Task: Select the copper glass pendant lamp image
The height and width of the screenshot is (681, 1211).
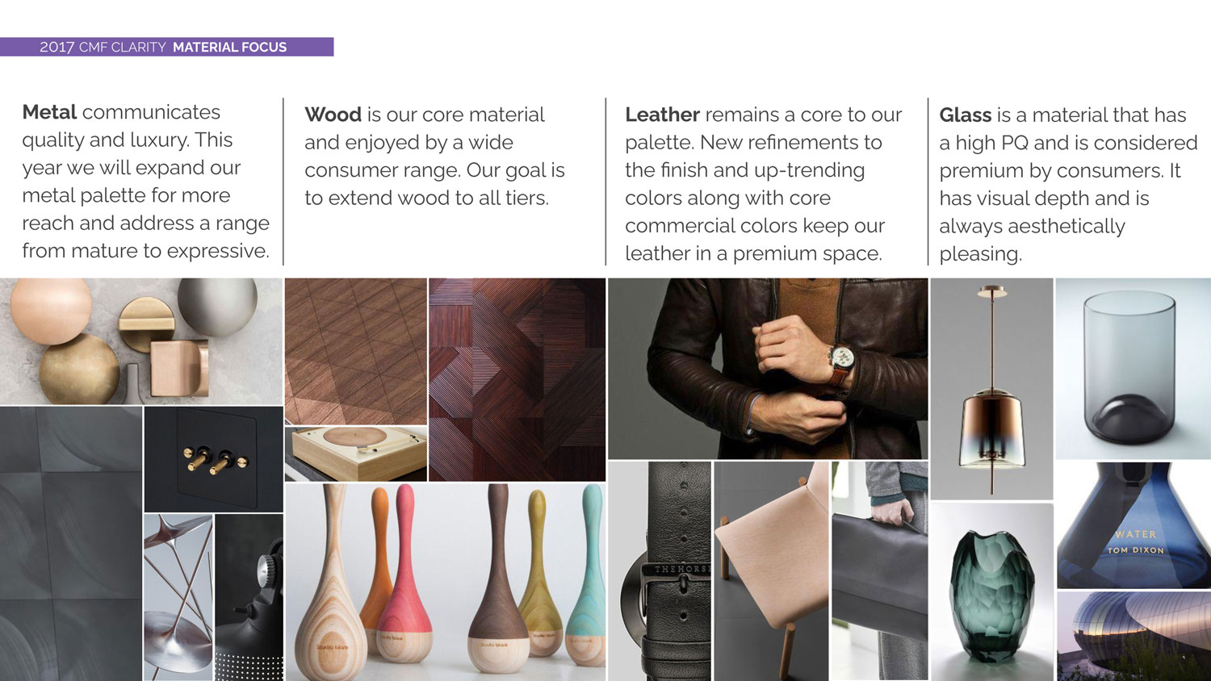Action: [x=992, y=389]
